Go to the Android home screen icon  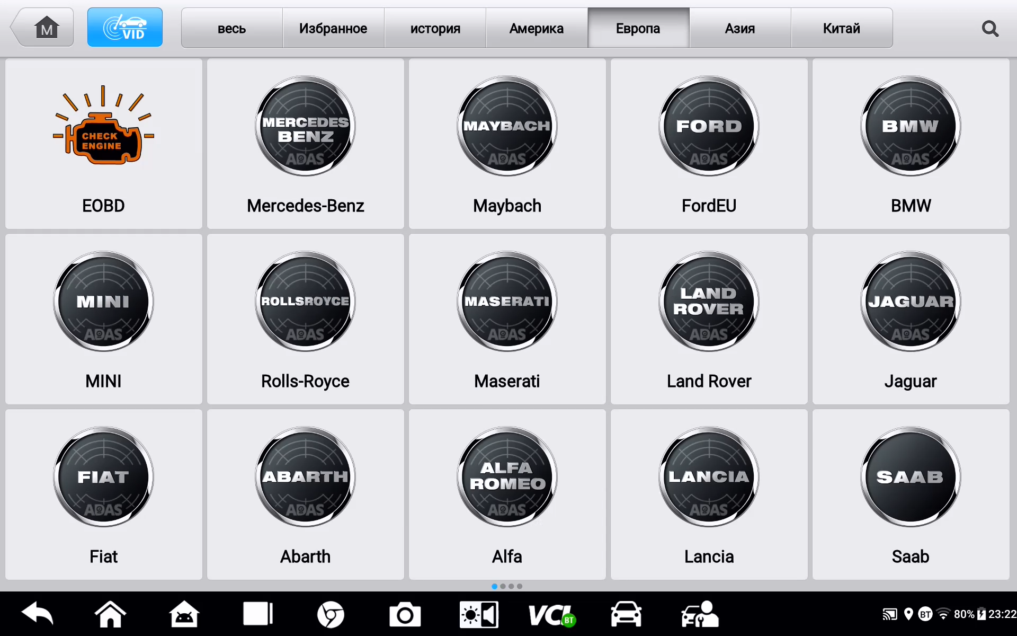pyautogui.click(x=110, y=614)
